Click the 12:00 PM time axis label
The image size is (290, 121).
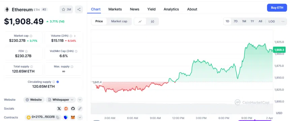coord(178,118)
